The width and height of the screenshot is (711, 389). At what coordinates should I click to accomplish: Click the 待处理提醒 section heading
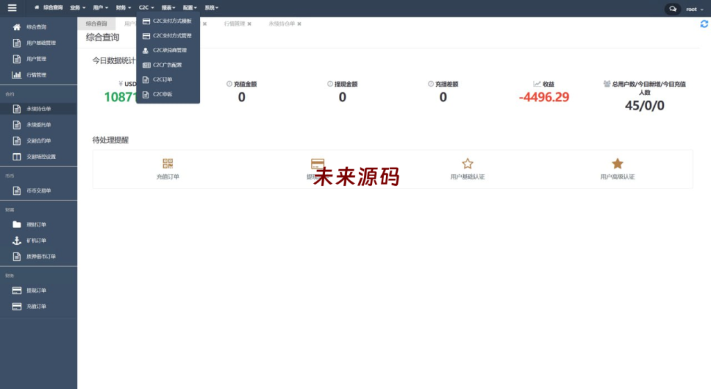point(110,140)
